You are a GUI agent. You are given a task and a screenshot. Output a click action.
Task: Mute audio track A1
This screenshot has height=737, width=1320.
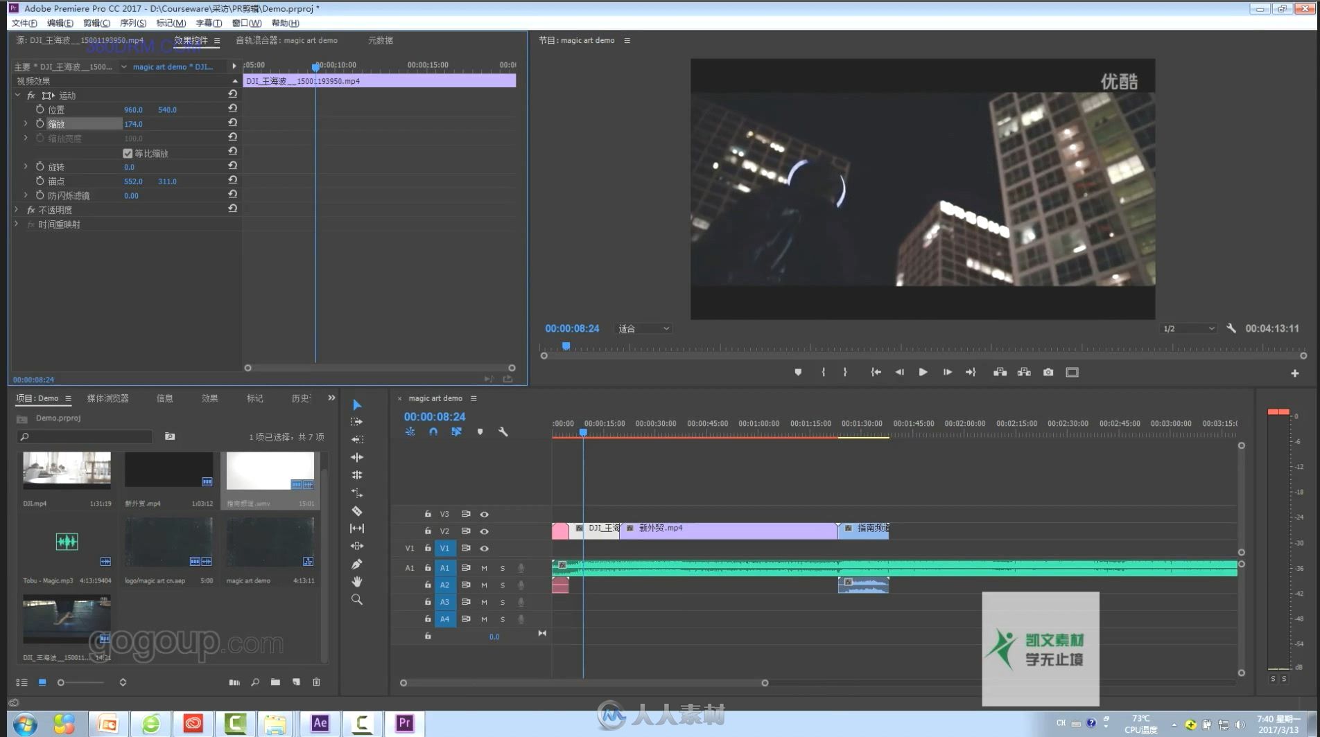point(484,568)
